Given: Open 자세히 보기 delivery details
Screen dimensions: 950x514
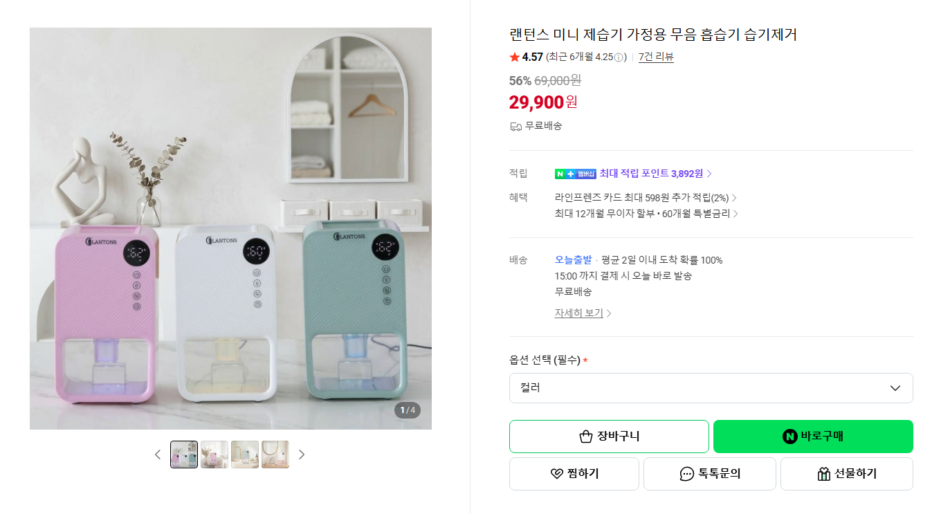Looking at the screenshot, I should click(583, 313).
